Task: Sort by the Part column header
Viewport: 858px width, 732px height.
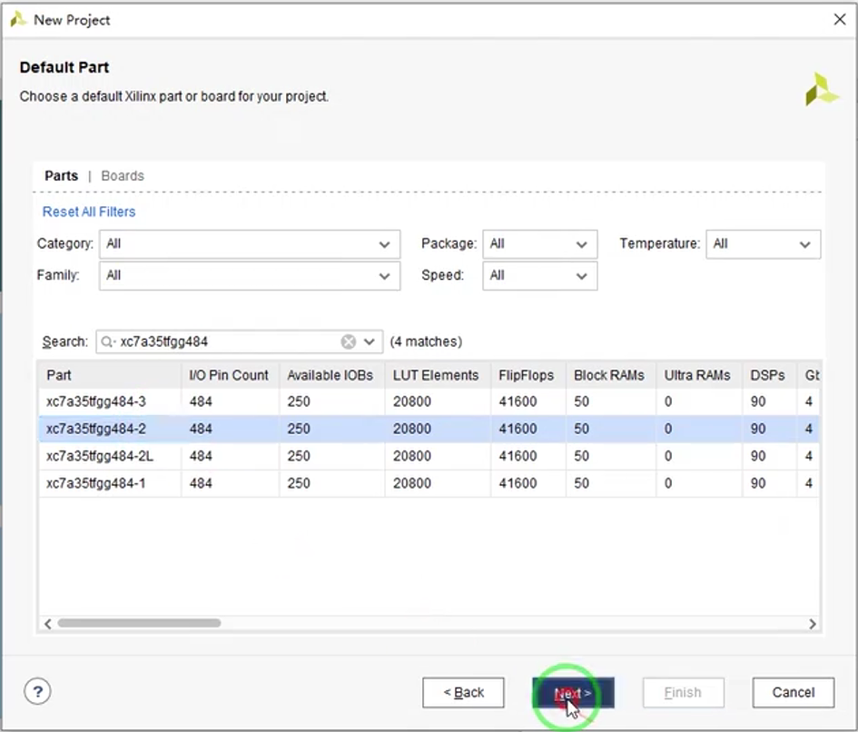Action: click(x=110, y=375)
